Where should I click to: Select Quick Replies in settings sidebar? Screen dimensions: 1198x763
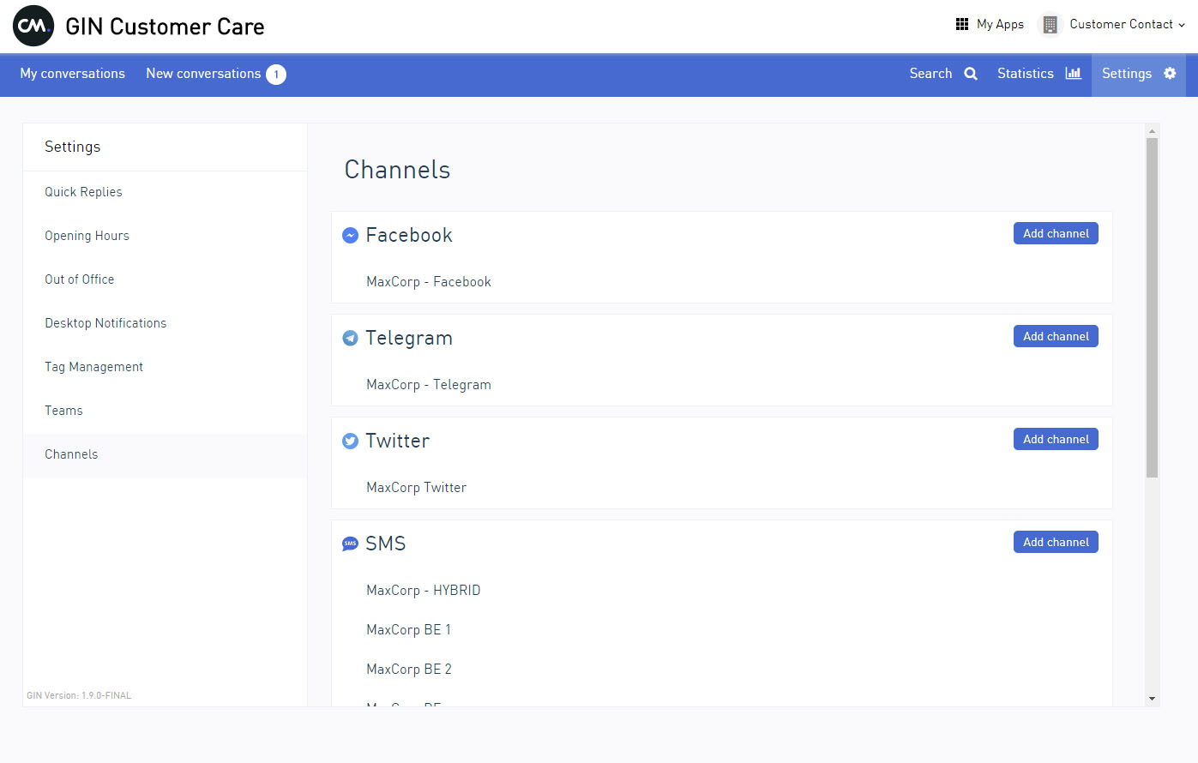pyautogui.click(x=165, y=193)
